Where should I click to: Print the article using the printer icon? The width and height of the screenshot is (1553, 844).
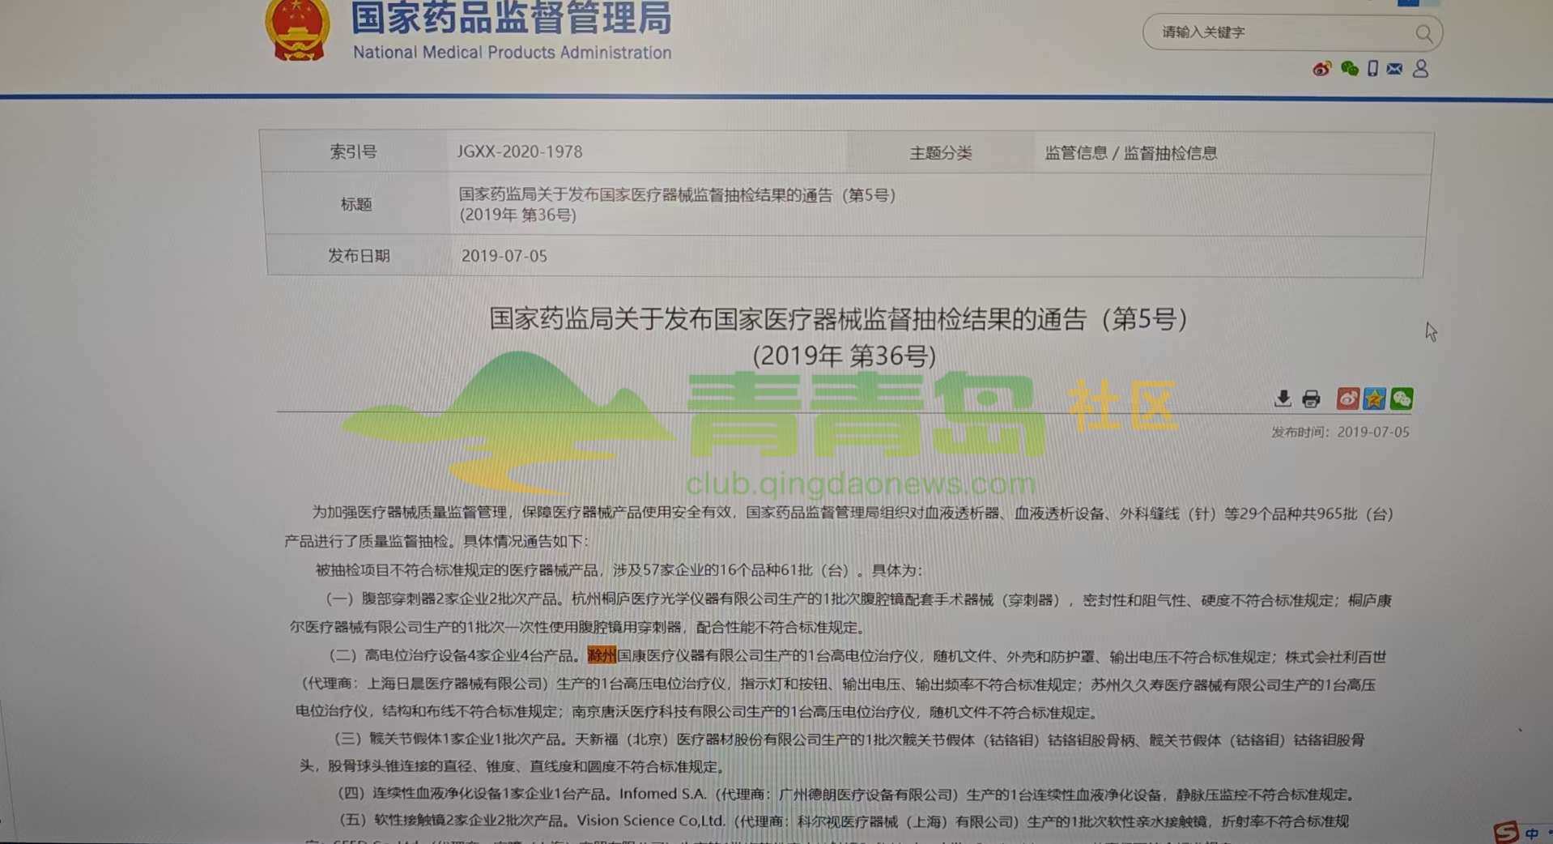pyautogui.click(x=1311, y=399)
